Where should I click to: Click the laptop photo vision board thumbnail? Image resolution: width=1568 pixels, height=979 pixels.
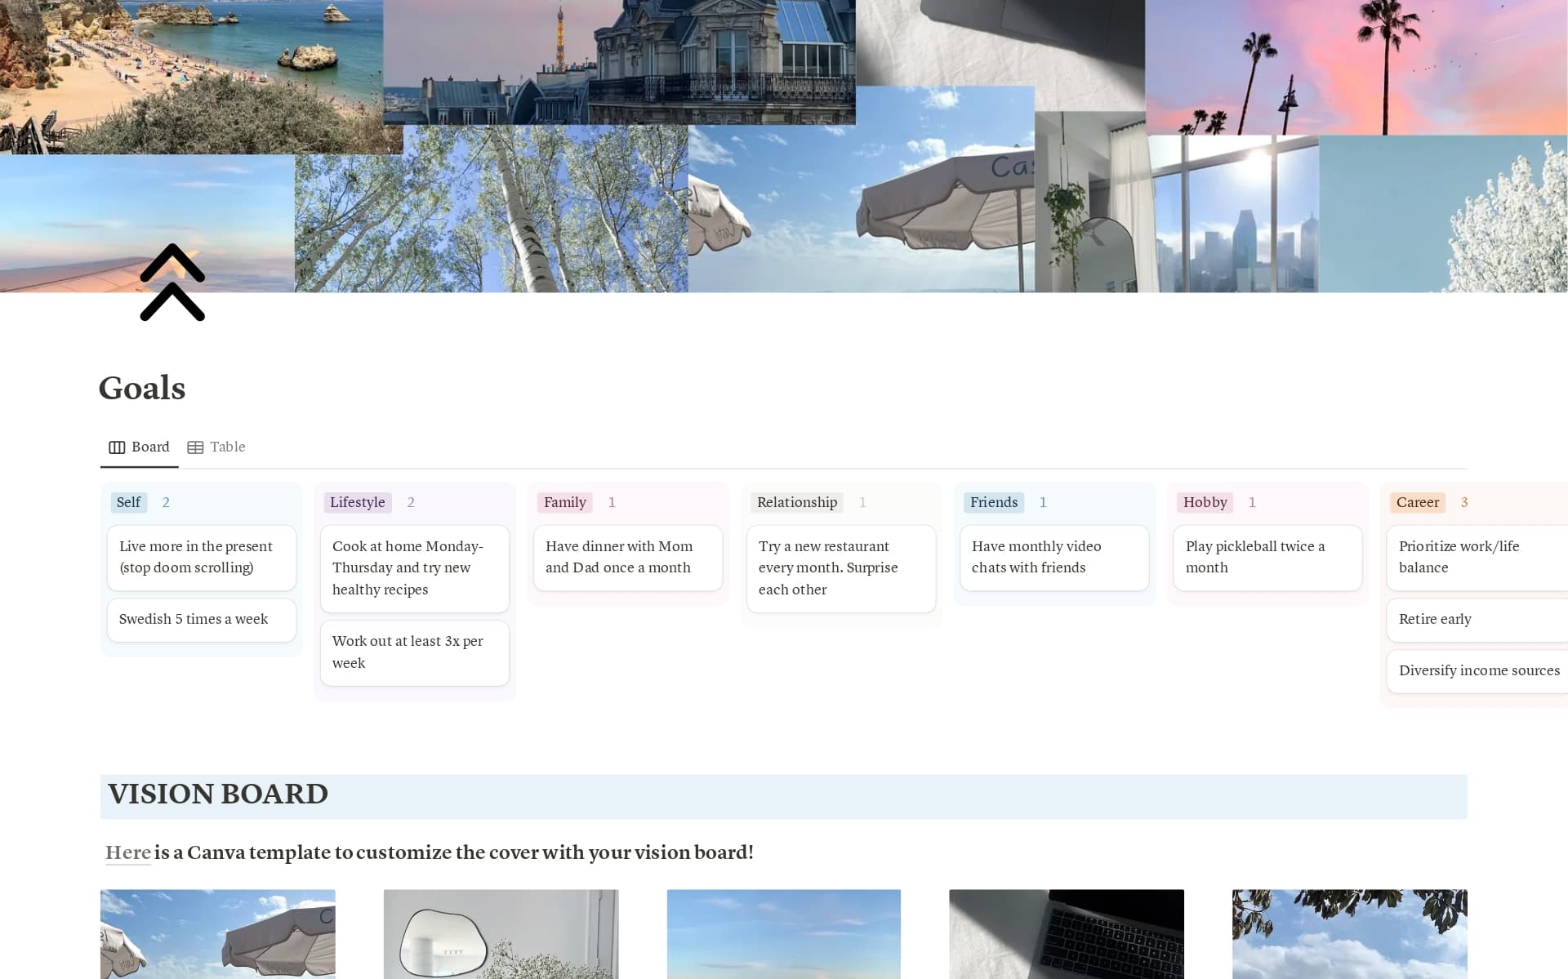[x=1066, y=934]
